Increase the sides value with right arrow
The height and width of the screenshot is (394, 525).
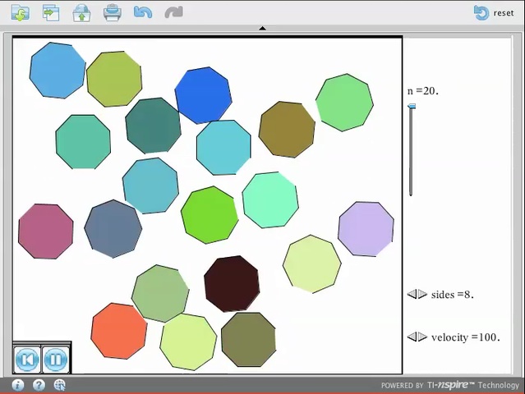(x=421, y=295)
